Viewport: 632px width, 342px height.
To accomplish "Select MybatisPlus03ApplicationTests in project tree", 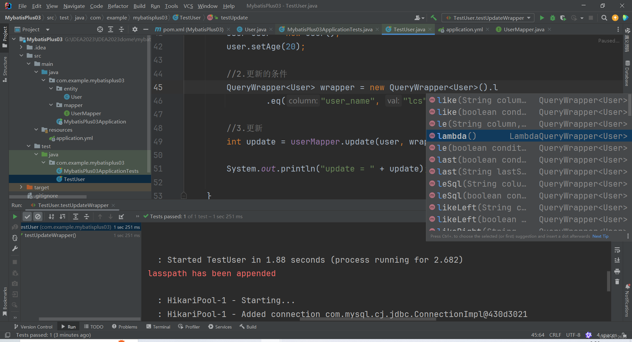I will point(101,171).
